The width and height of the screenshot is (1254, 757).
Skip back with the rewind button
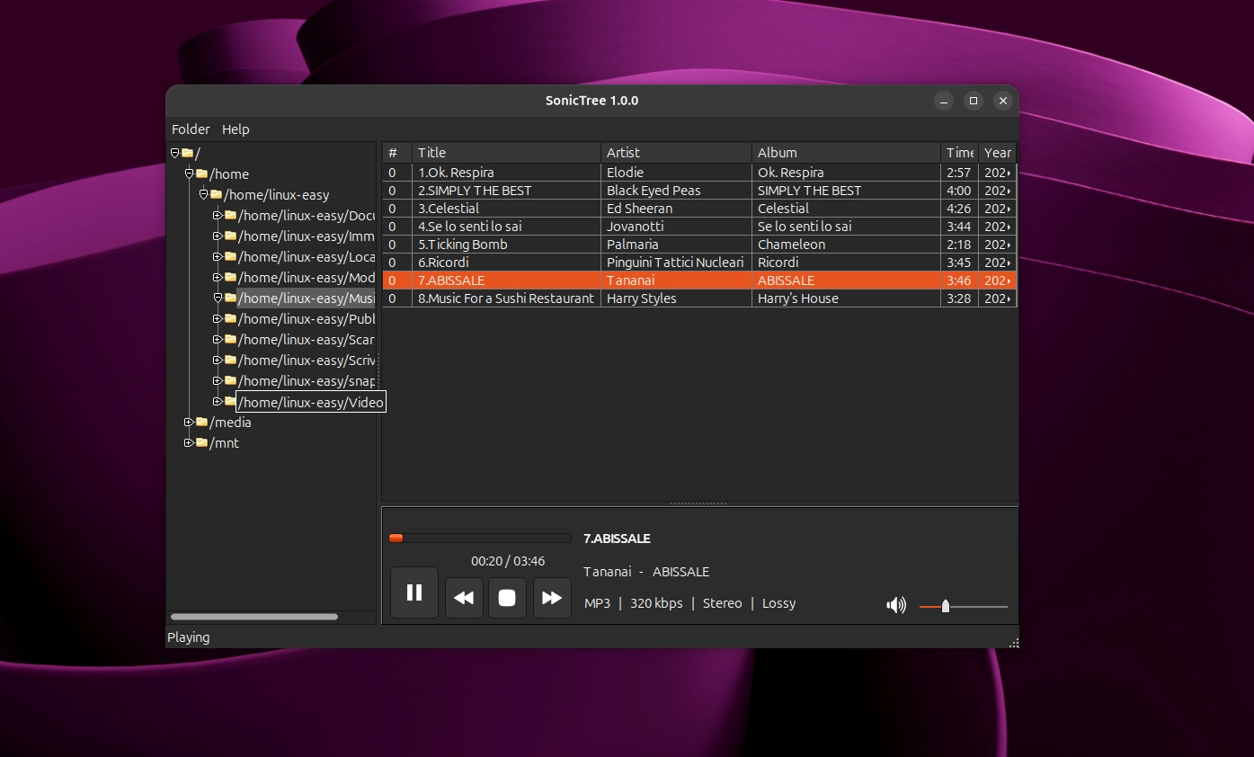point(464,598)
